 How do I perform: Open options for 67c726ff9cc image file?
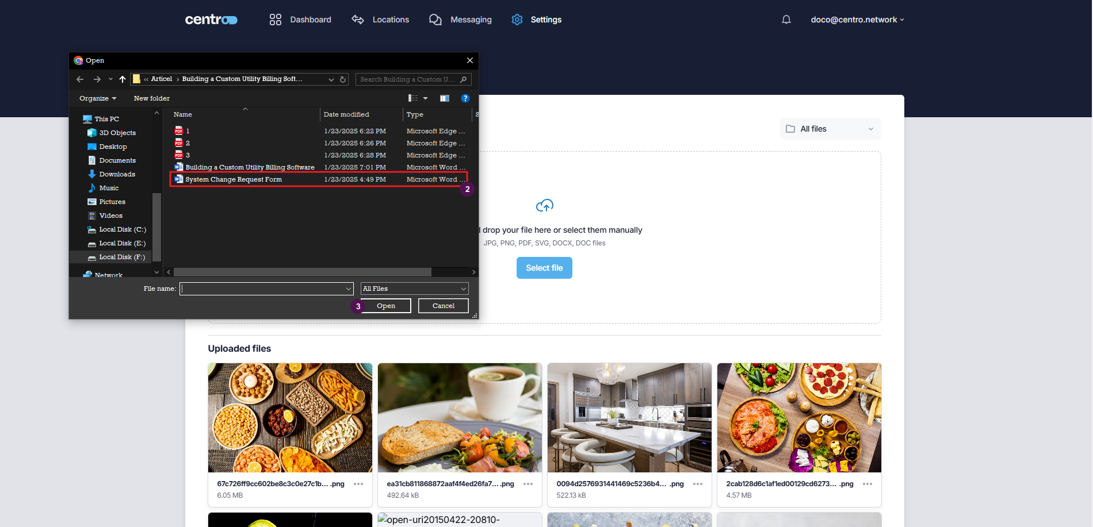[358, 484]
